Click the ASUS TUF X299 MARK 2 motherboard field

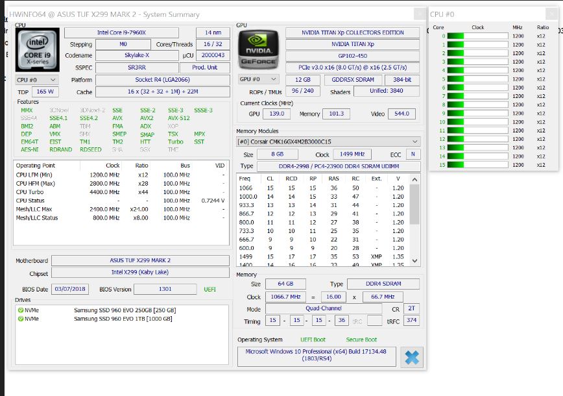[140, 260]
